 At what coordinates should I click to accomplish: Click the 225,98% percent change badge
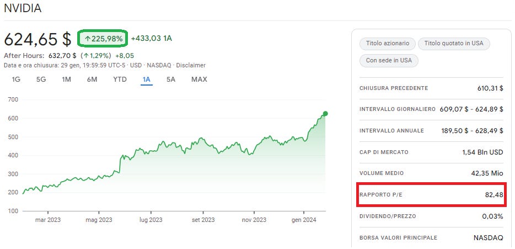tap(104, 39)
